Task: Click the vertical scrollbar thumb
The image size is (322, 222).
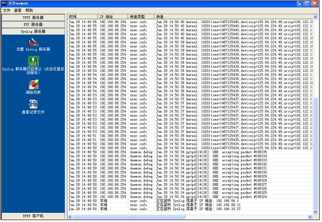Action: coord(315,153)
